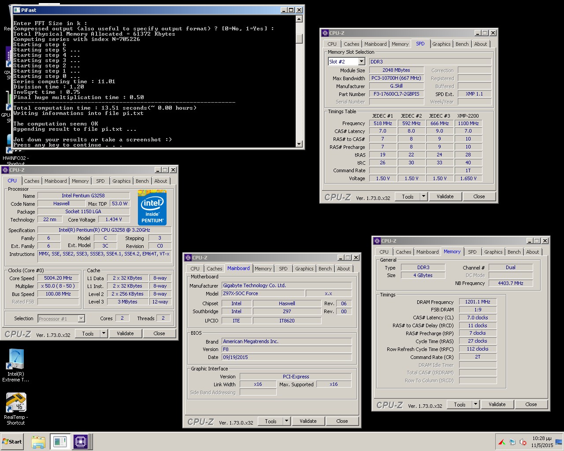Open the Tools dropdown arrow in the Memory window

(x=475, y=404)
